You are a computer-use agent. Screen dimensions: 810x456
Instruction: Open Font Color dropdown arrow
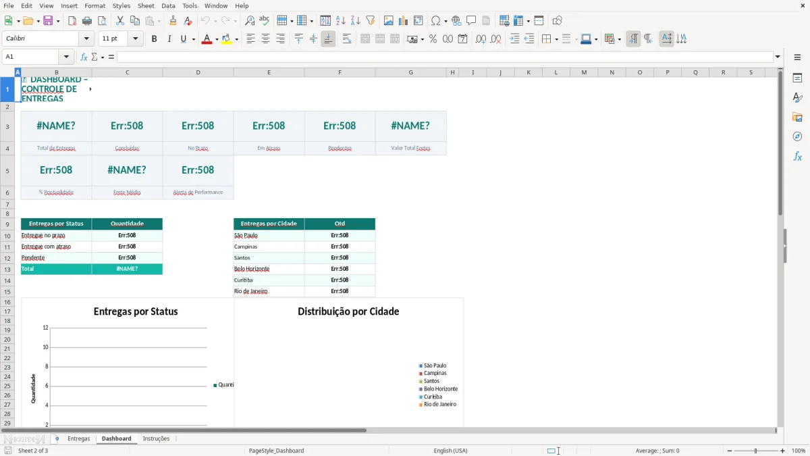click(x=216, y=39)
